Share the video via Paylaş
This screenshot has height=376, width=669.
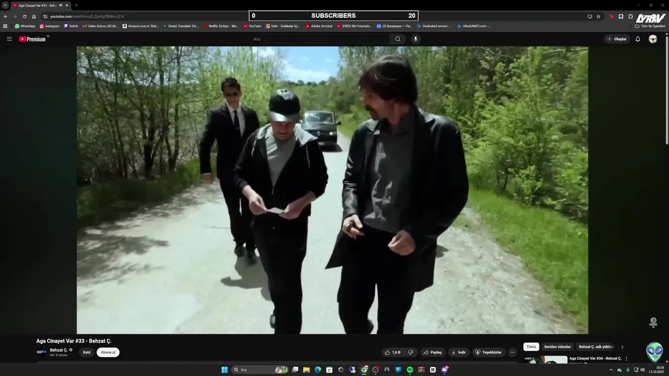tap(432, 352)
